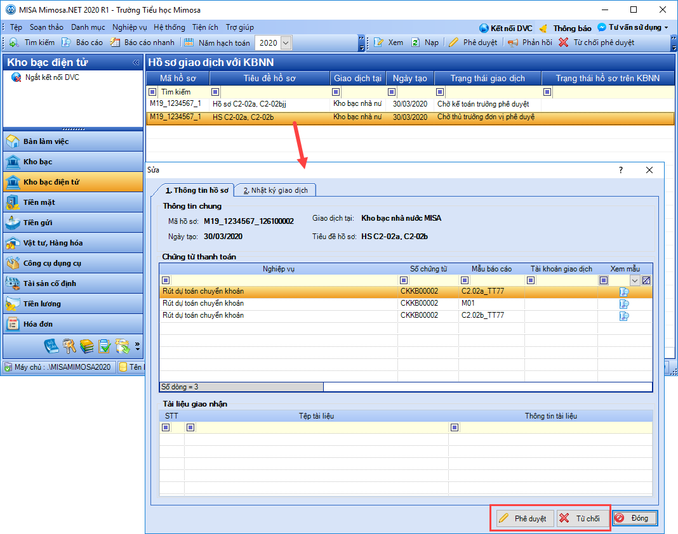This screenshot has width=678, height=534.
Task: Click the Phê duyệt toolbar item
Action: click(473, 42)
